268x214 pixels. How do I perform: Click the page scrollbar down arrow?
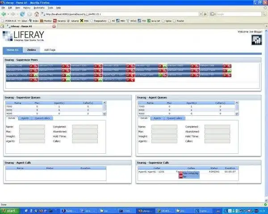[x=266, y=200]
